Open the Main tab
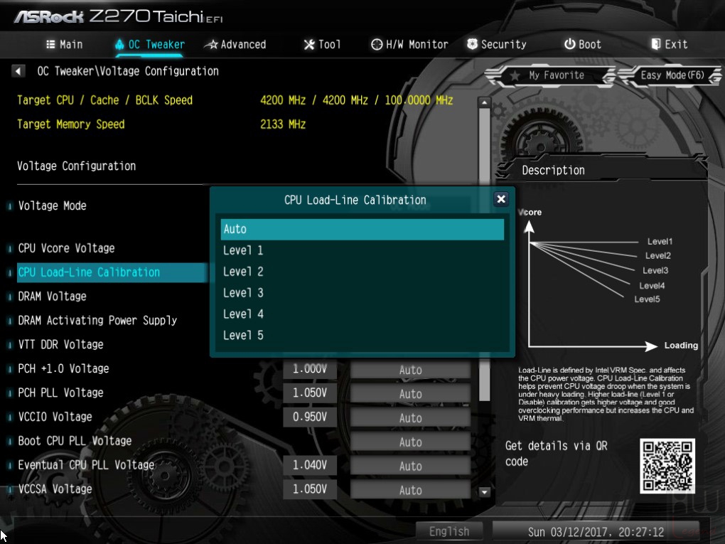 [x=65, y=44]
